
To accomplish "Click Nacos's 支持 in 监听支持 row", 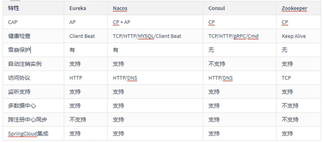I will click(x=118, y=91).
